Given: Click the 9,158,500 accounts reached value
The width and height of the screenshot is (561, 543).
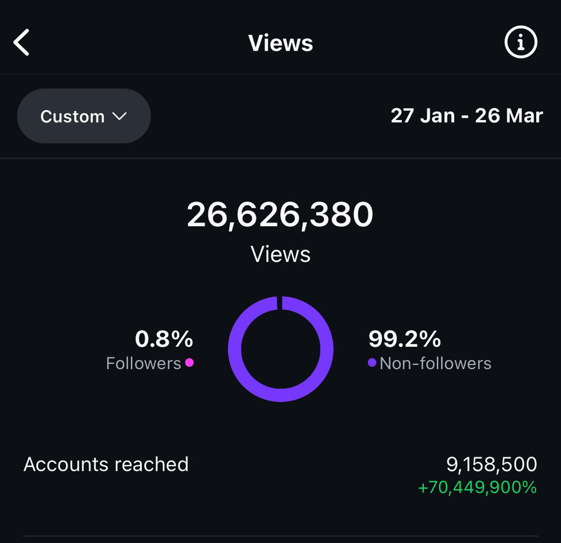Looking at the screenshot, I should [x=492, y=464].
